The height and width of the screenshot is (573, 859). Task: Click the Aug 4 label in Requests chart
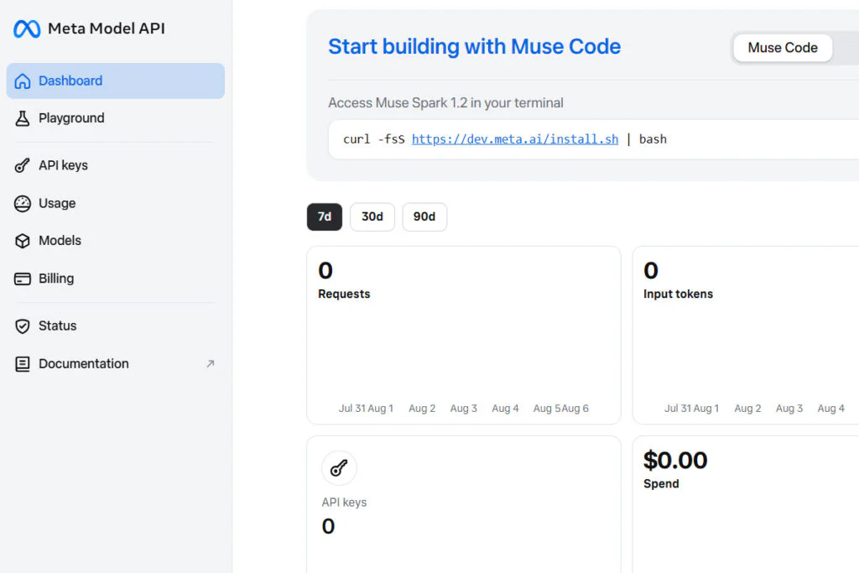(x=505, y=409)
